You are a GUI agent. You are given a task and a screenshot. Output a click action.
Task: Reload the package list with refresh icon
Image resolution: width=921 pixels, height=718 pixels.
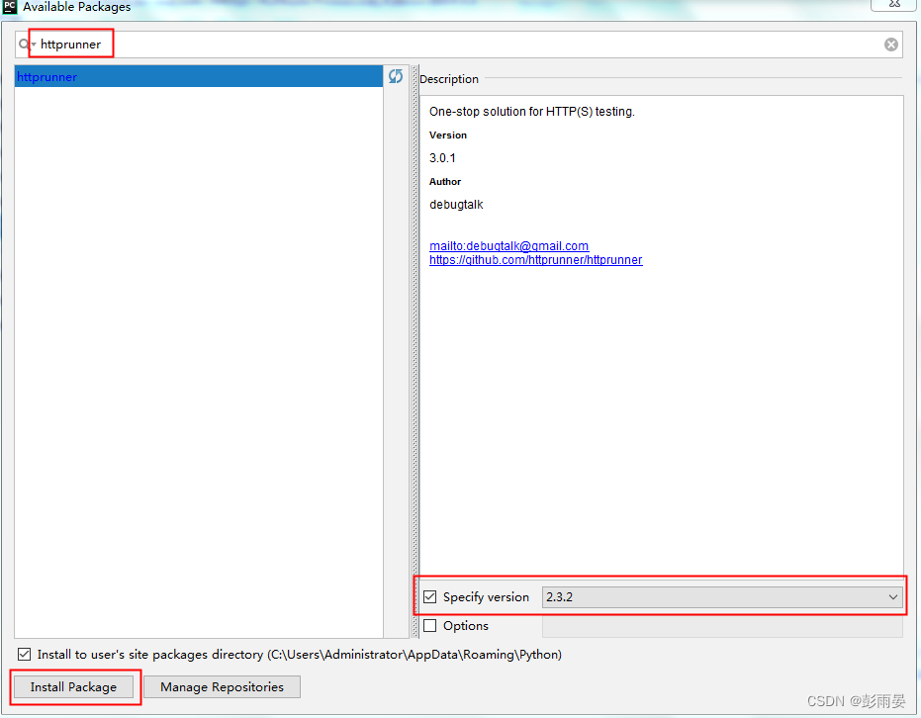396,76
